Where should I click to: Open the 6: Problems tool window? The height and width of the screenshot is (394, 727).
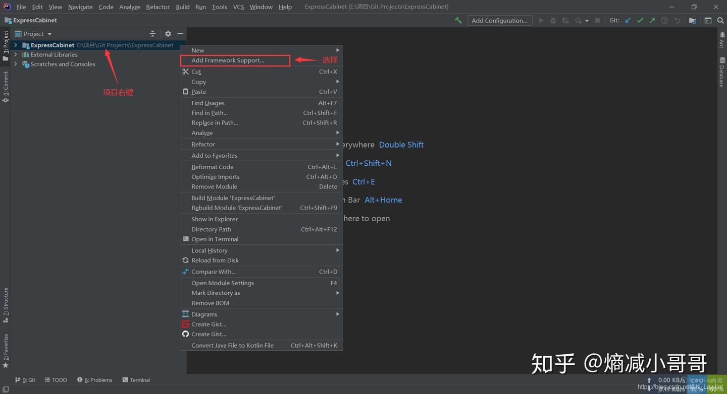coord(94,380)
